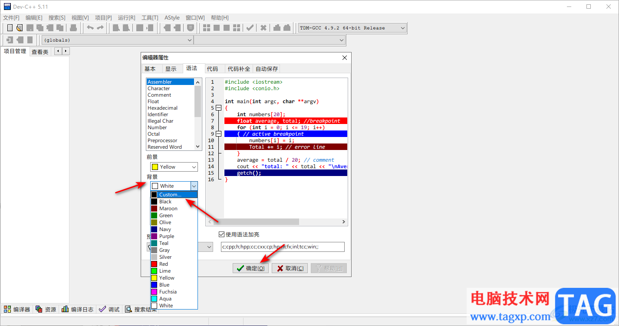Select Identifier in the syntax element list
The height and width of the screenshot is (326, 619).
coord(171,114)
